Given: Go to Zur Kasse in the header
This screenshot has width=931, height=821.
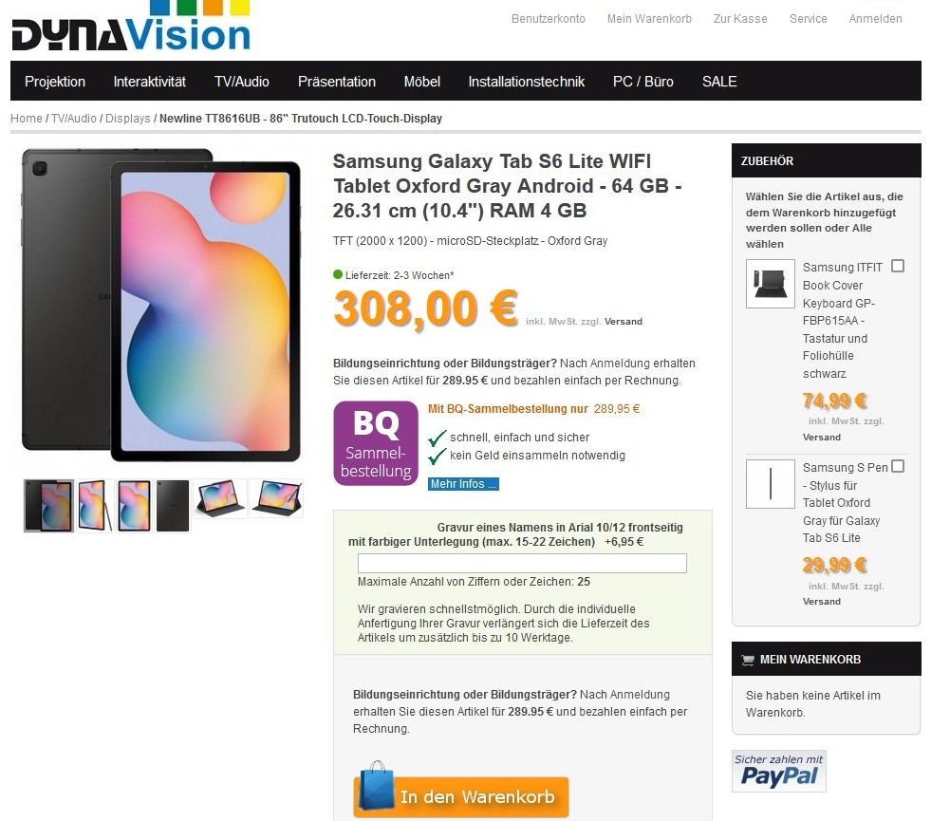Looking at the screenshot, I should click(740, 19).
